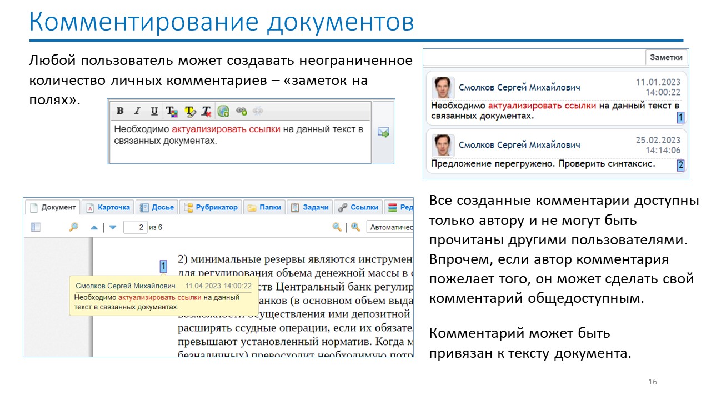
Task: Open author name in the 25.02.2023 note
Action: click(x=519, y=145)
